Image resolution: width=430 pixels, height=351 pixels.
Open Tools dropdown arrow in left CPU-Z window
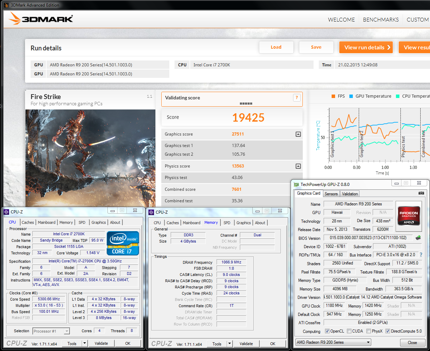[84, 343]
